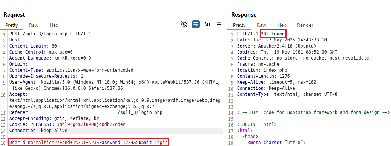Click the Content-Length: 60 request header

point(33,46)
